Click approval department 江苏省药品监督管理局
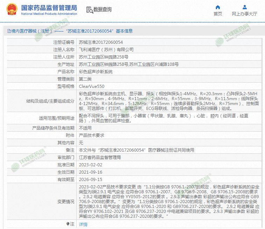Image resolution: width=265 pixels, height=229 pixels. [100, 158]
